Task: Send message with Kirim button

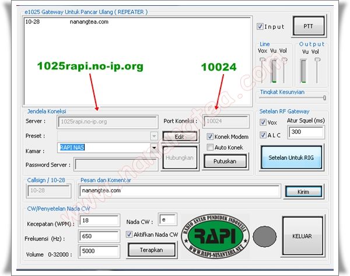Action: point(303,191)
